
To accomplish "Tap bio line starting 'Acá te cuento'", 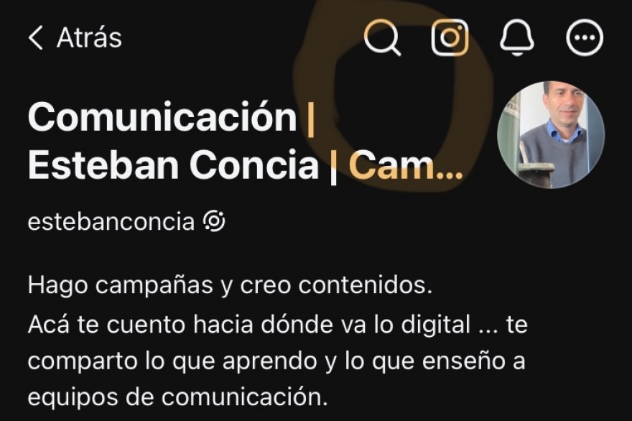I will pyautogui.click(x=278, y=325).
